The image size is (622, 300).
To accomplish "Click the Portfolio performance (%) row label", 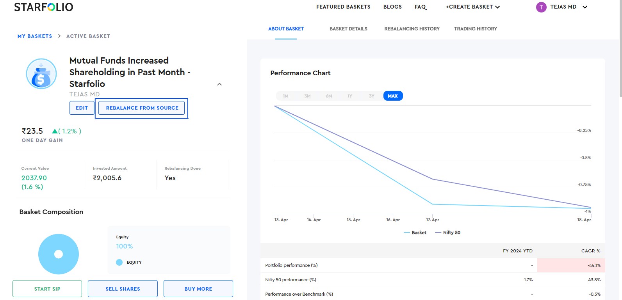I will [x=291, y=265].
